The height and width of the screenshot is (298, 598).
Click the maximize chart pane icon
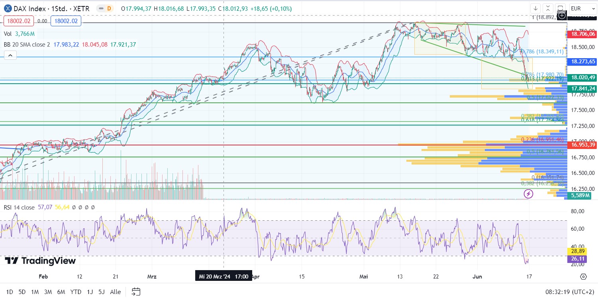click(547, 8)
